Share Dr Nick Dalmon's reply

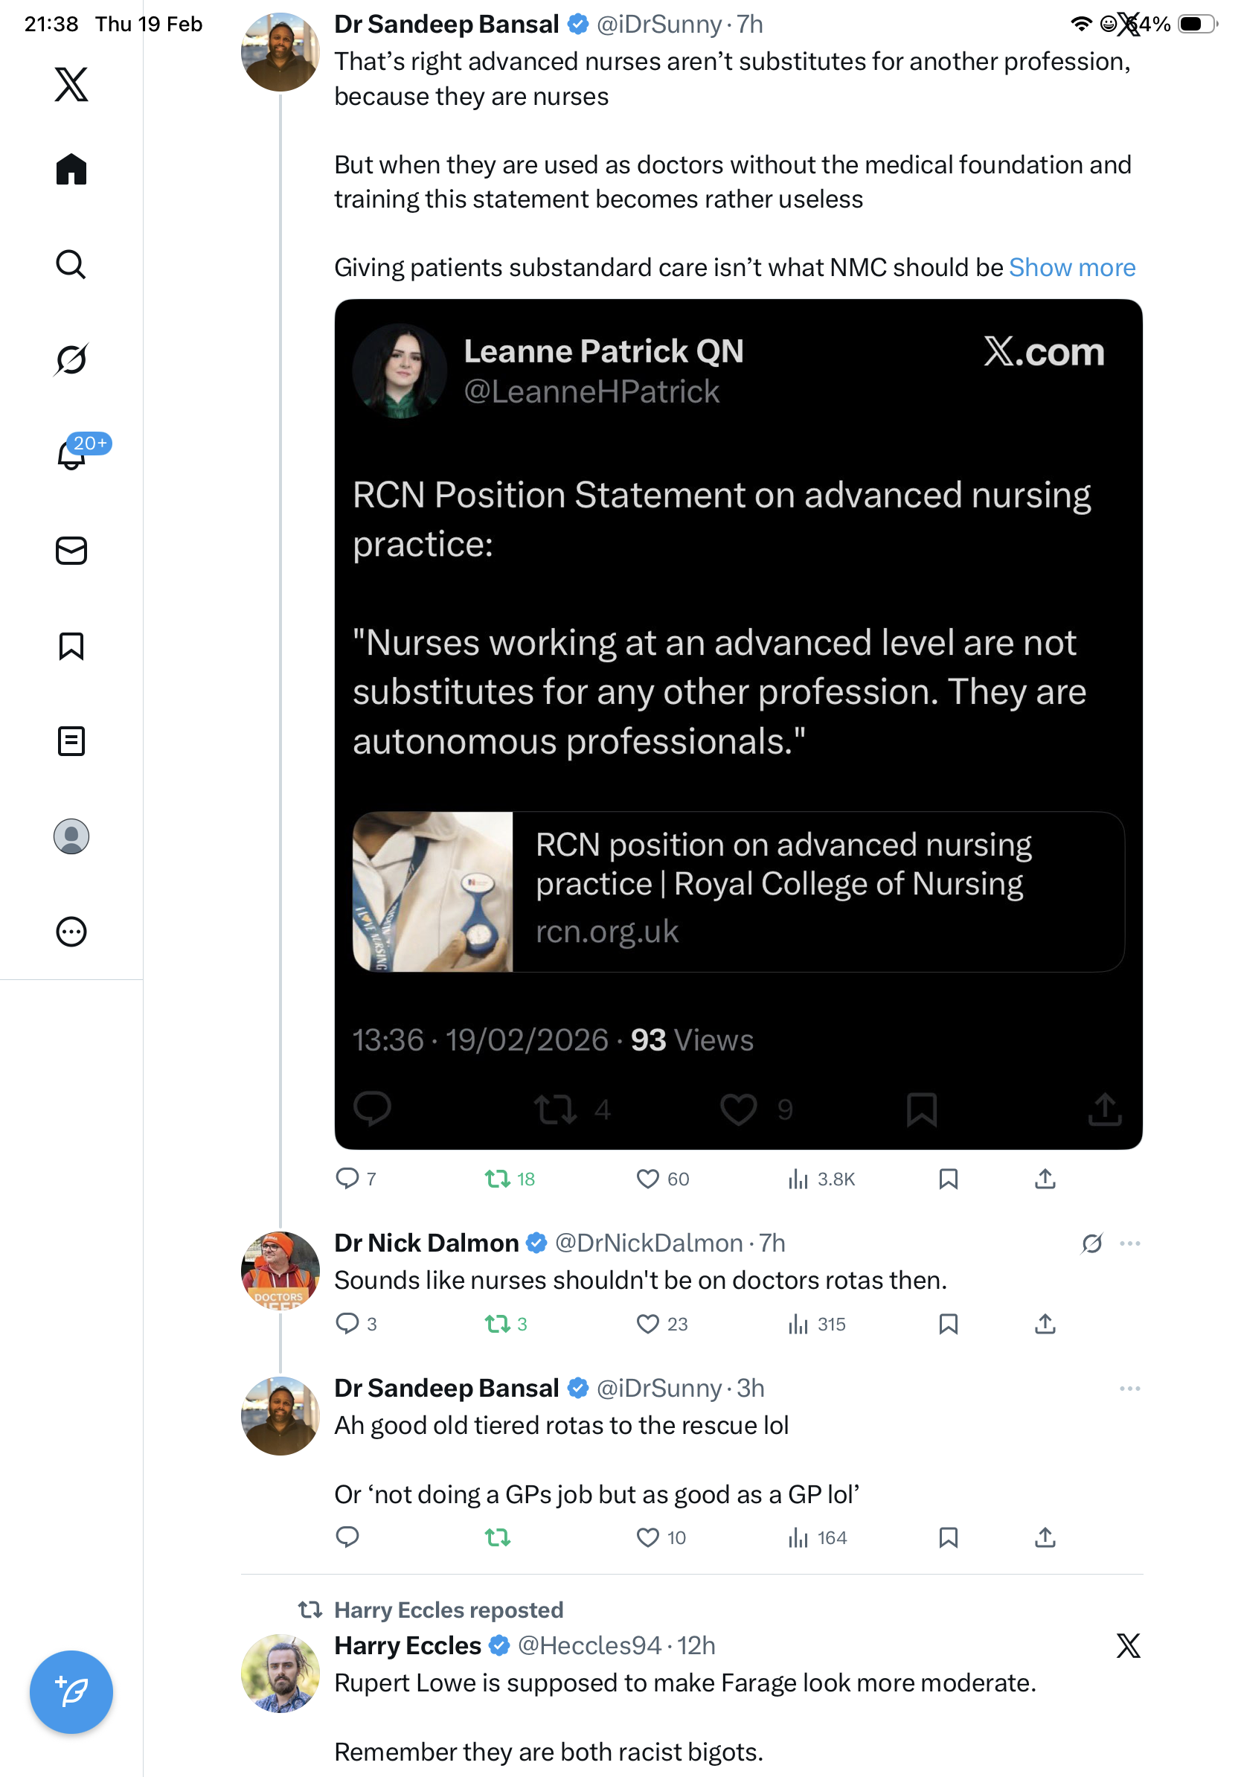(1045, 1324)
